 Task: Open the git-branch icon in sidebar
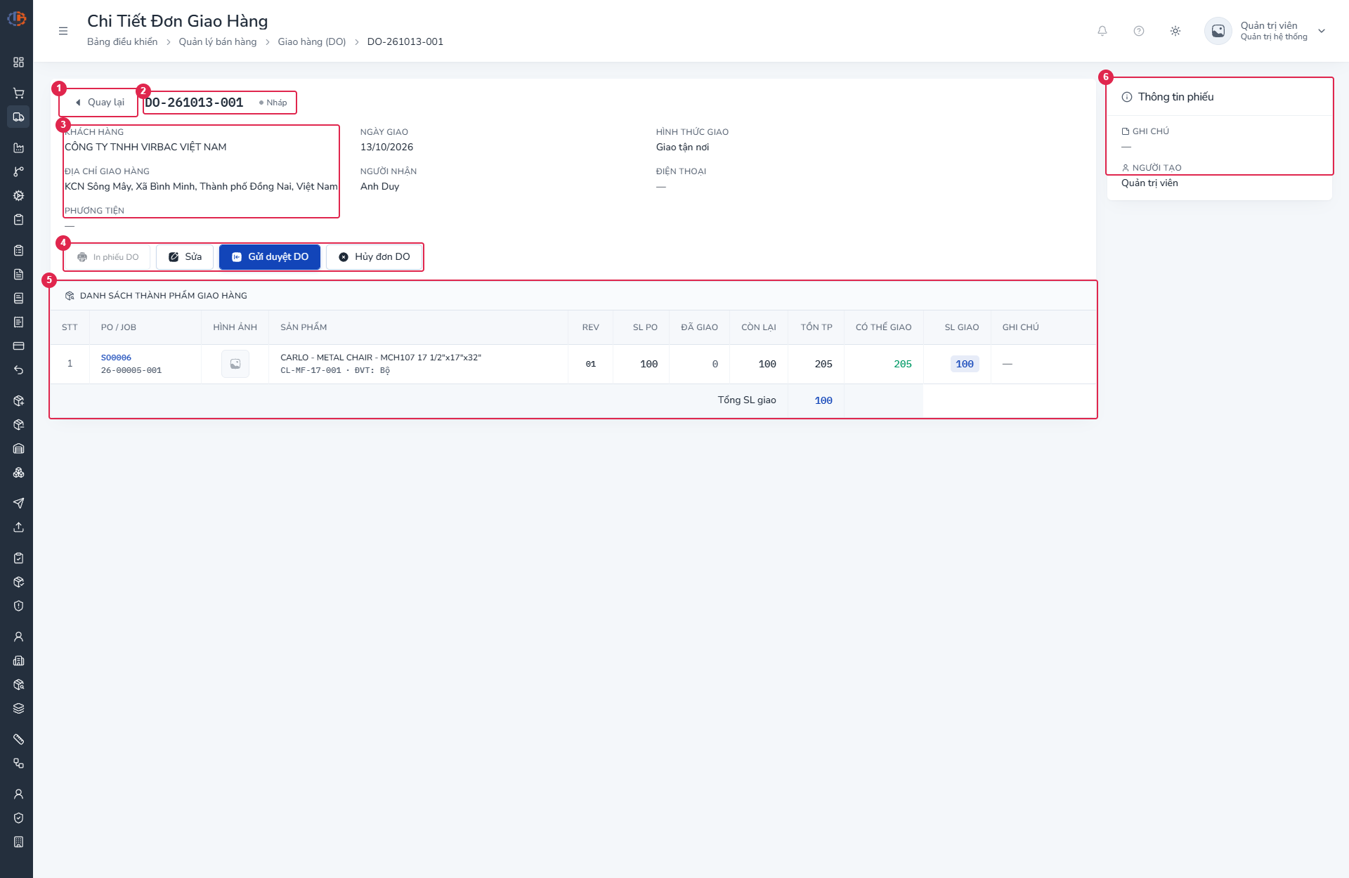pos(19,172)
